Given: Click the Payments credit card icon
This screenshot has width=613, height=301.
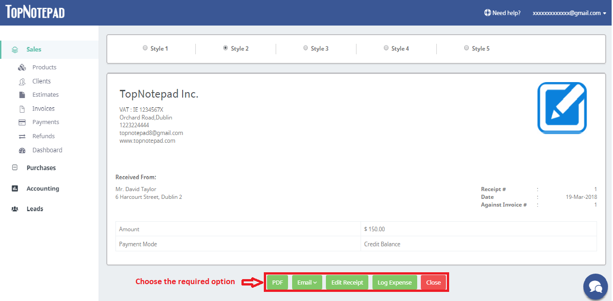Looking at the screenshot, I should click(22, 122).
